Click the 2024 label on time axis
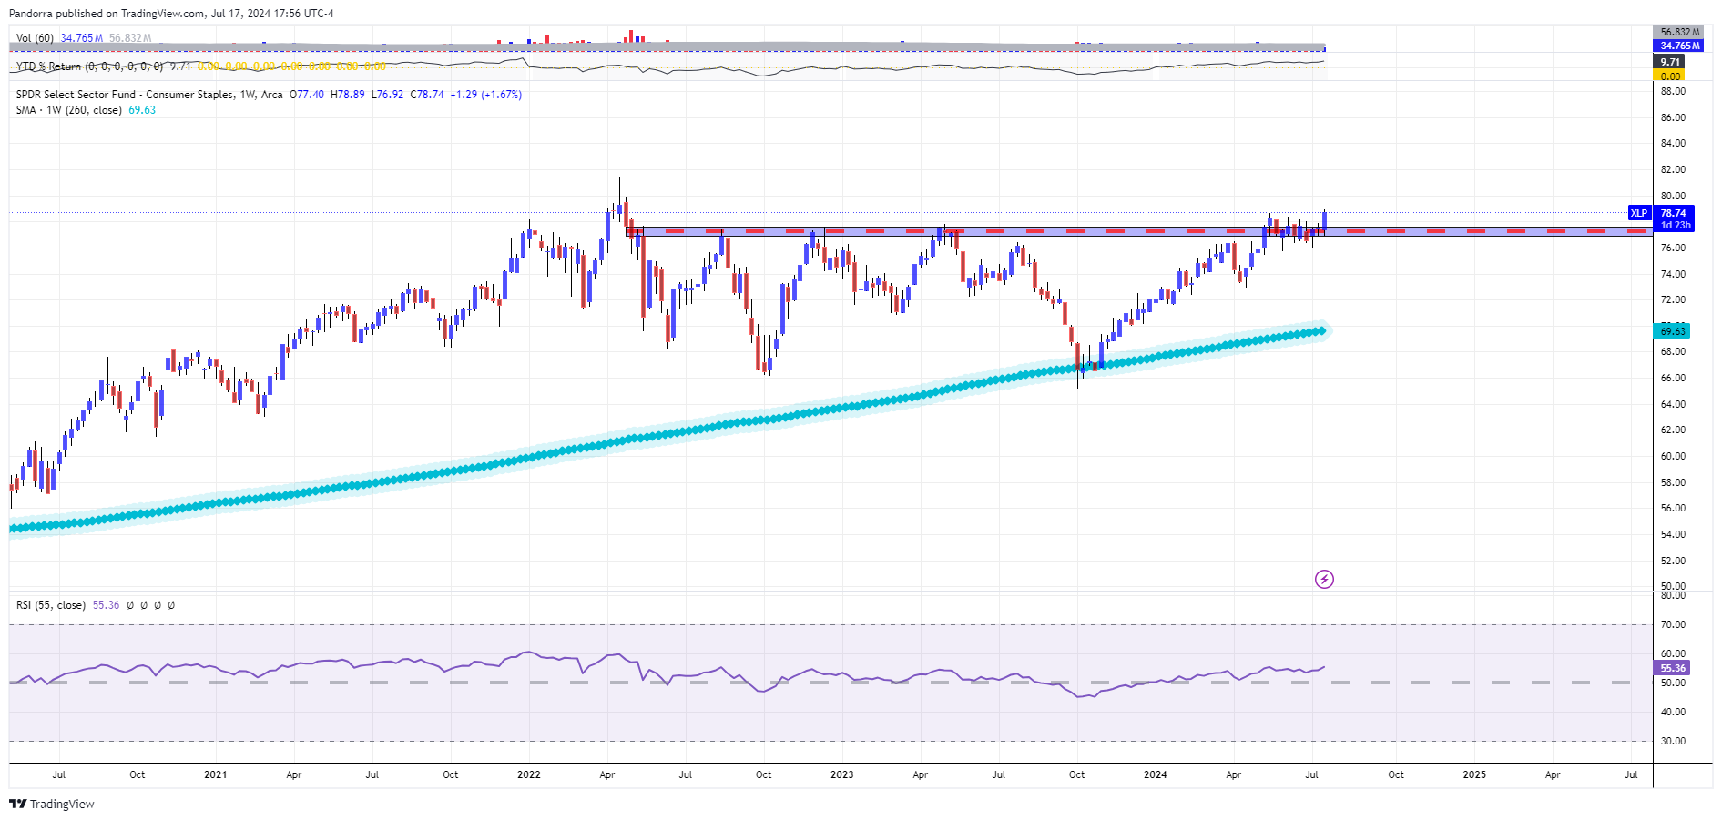This screenshot has width=1722, height=820. coord(1156,775)
